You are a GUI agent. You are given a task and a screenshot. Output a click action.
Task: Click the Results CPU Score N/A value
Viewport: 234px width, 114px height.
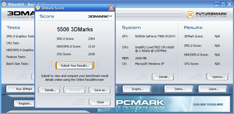tap(217, 64)
